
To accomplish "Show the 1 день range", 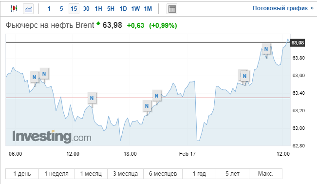I will click(22, 174).
